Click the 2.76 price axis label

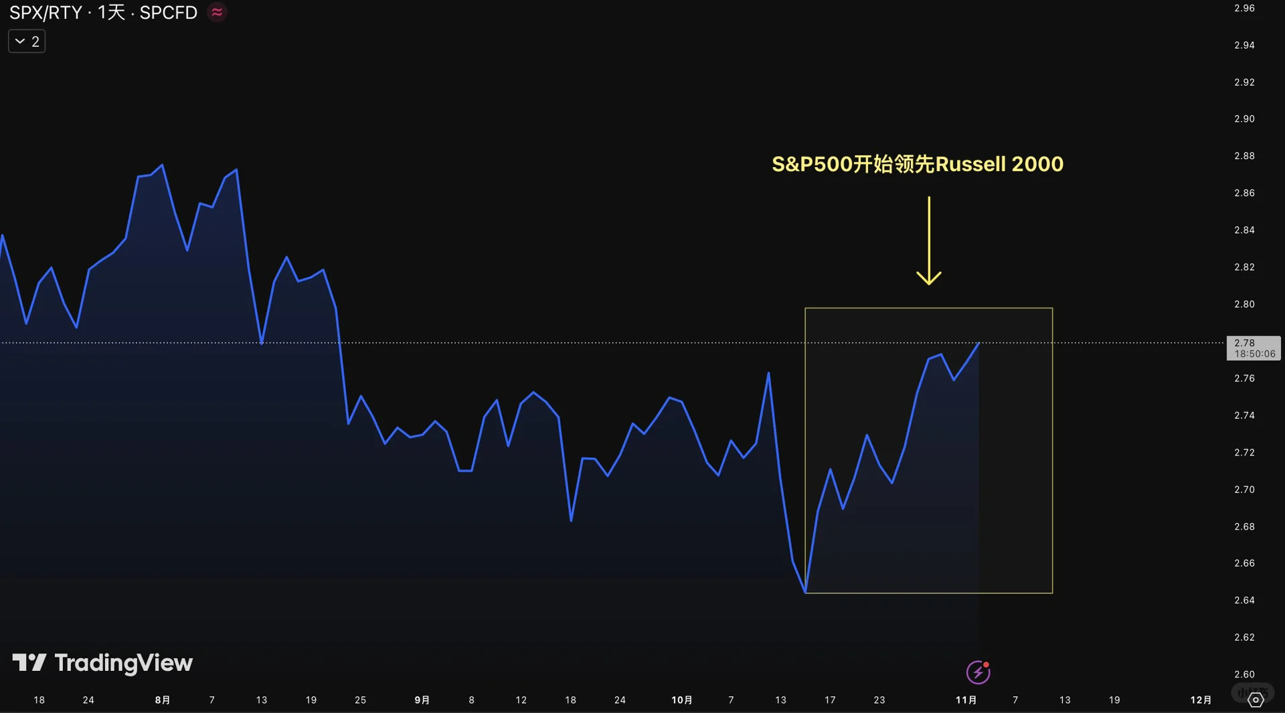tap(1244, 379)
